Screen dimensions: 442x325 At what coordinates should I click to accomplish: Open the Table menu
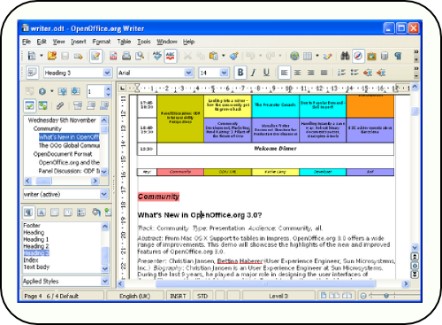coord(124,42)
